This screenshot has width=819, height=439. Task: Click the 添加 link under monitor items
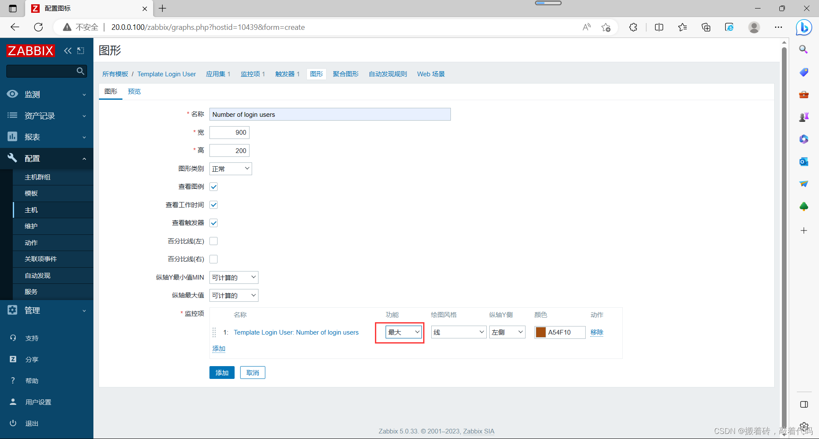(219, 349)
